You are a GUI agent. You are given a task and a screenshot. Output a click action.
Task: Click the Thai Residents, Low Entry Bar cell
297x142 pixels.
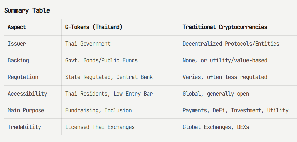click(109, 94)
